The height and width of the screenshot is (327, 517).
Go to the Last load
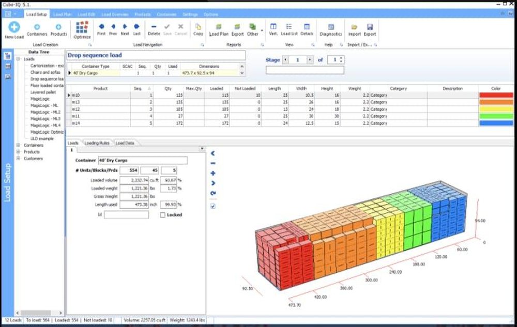(x=136, y=29)
